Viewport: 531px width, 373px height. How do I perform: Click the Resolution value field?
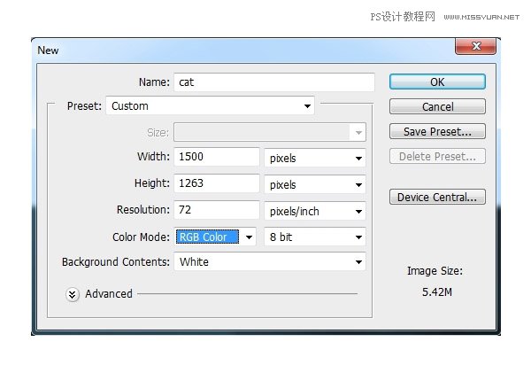click(217, 211)
